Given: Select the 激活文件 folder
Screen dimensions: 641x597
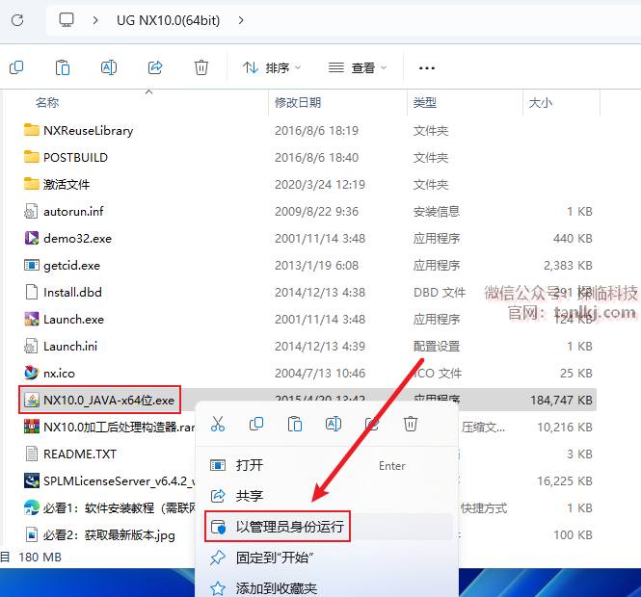Looking at the screenshot, I should pos(67,185).
